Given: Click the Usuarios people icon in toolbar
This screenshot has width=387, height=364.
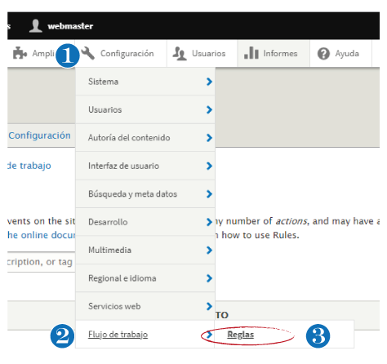Looking at the screenshot, I should click(x=180, y=53).
